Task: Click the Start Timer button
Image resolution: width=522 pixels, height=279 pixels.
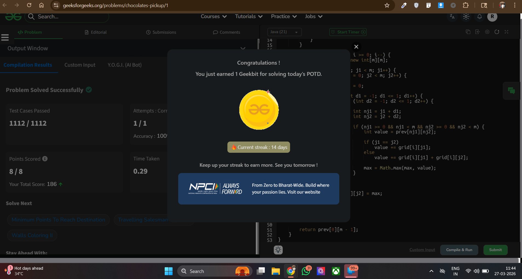Action: [348, 32]
